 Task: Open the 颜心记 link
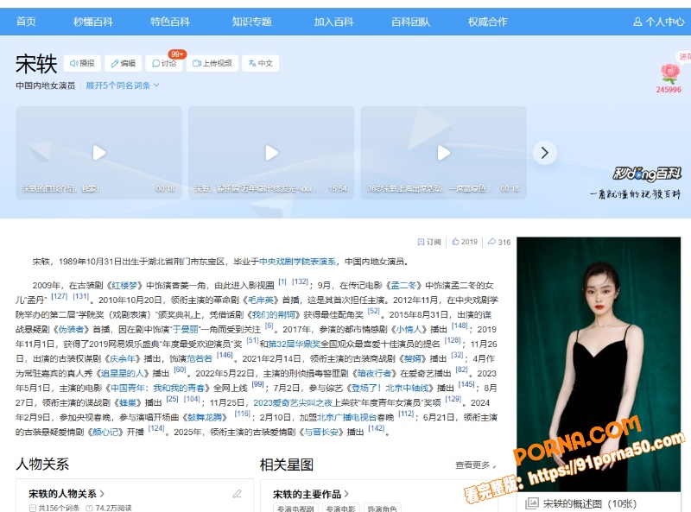tap(105, 433)
